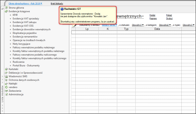
Task: Select Wiadomości SMS module
Action: click(18, 76)
